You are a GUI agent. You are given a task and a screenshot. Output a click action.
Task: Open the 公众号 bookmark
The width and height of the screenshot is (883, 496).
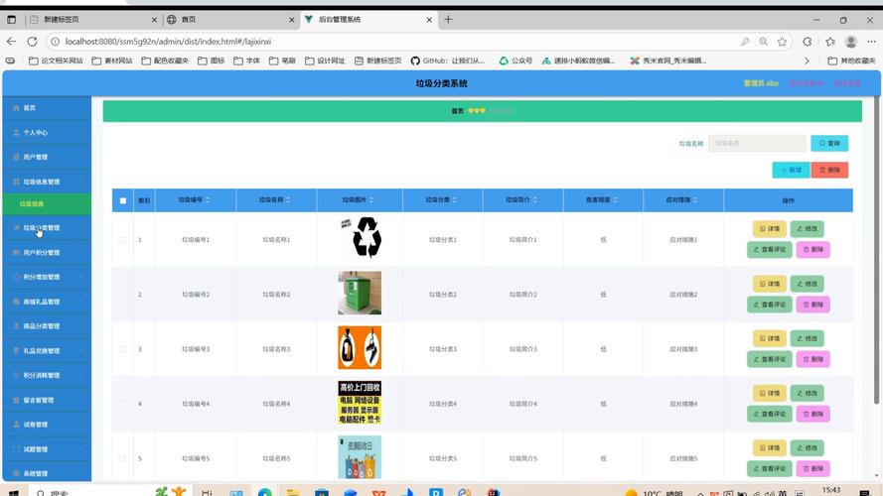[515, 61]
